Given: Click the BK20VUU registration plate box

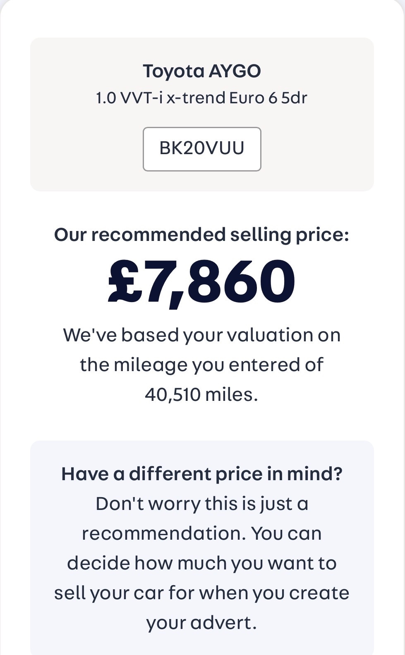Looking at the screenshot, I should [202, 149].
